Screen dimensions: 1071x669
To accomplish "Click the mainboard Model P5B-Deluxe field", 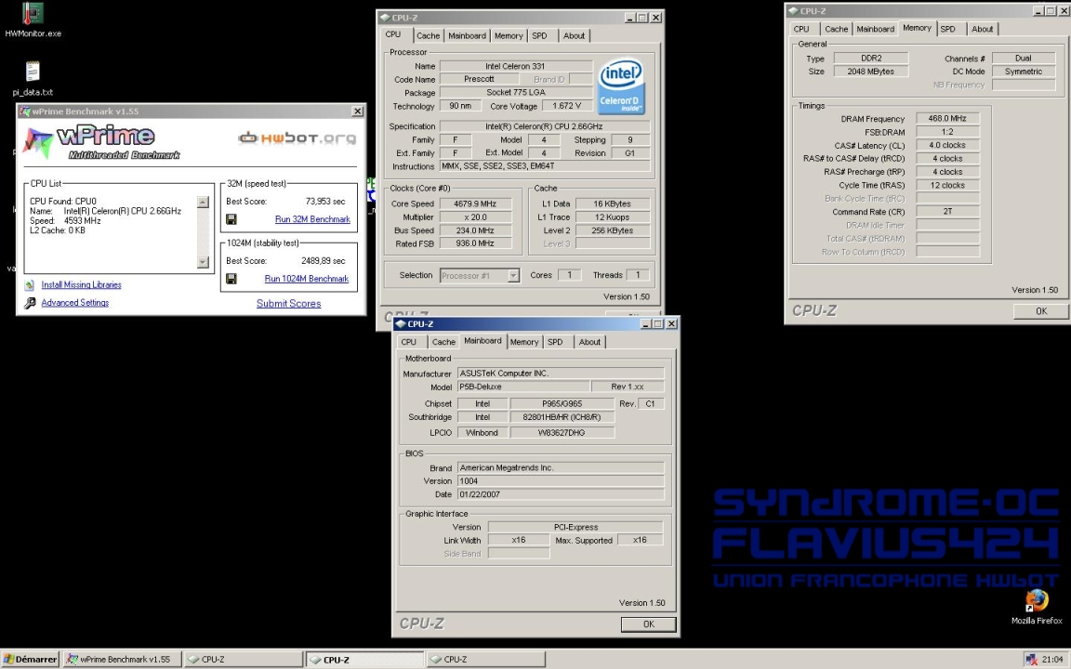I will pyautogui.click(x=524, y=387).
